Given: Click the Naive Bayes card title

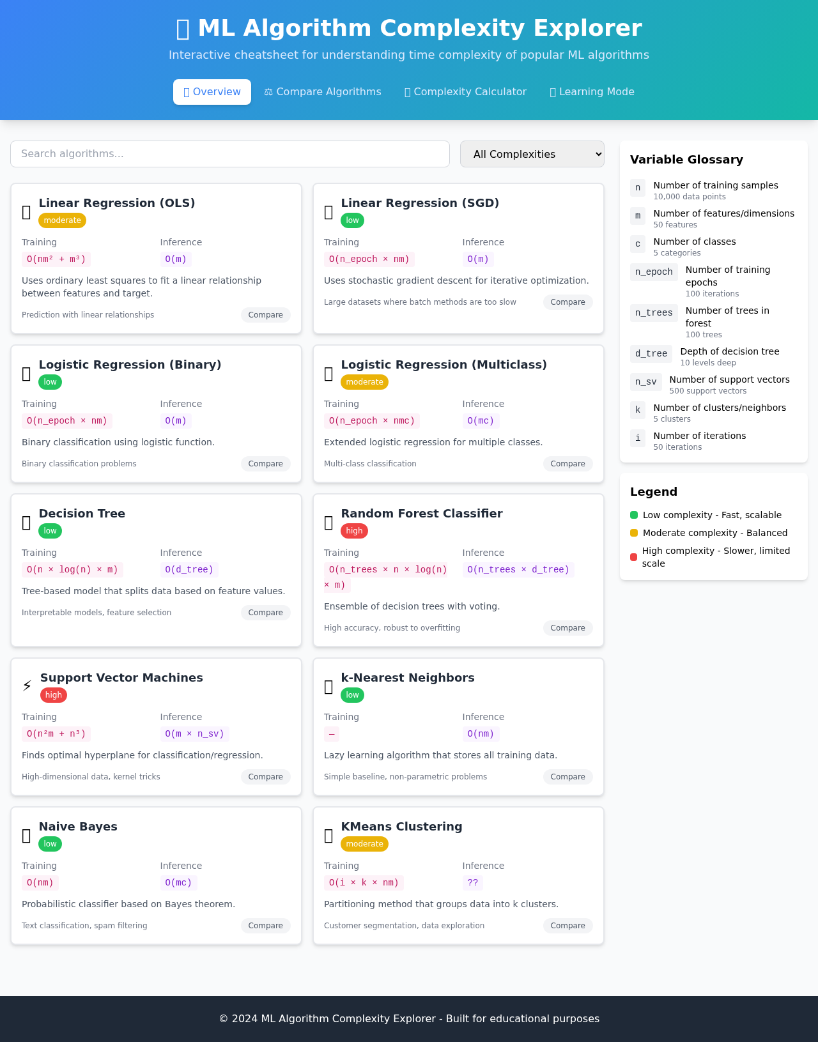Looking at the screenshot, I should 78,827.
